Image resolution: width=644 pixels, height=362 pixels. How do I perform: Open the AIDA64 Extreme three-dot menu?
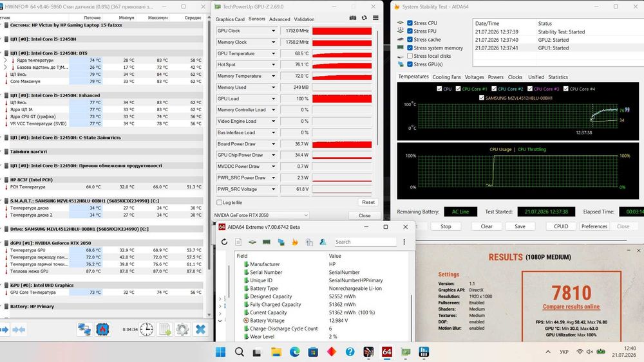click(x=404, y=242)
